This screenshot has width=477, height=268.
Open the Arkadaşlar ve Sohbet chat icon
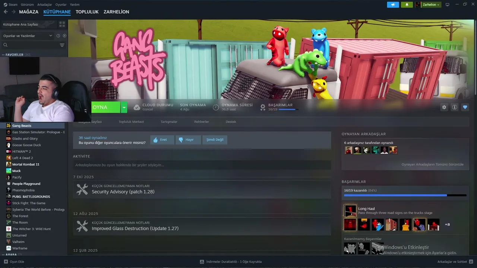tap(471, 262)
